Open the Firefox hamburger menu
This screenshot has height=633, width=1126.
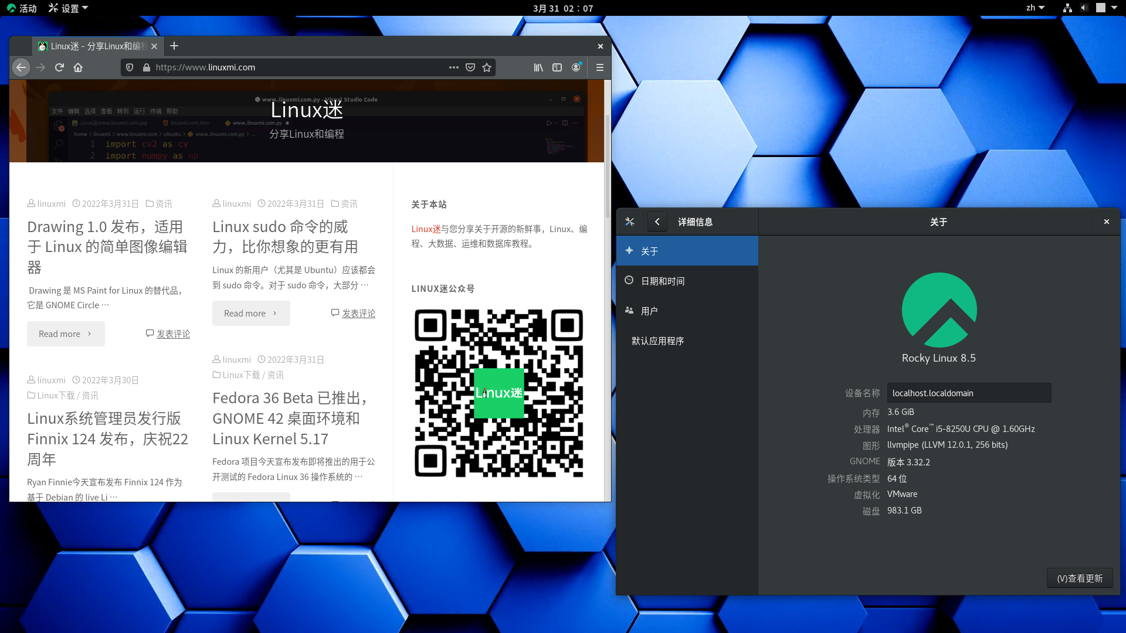coord(599,67)
